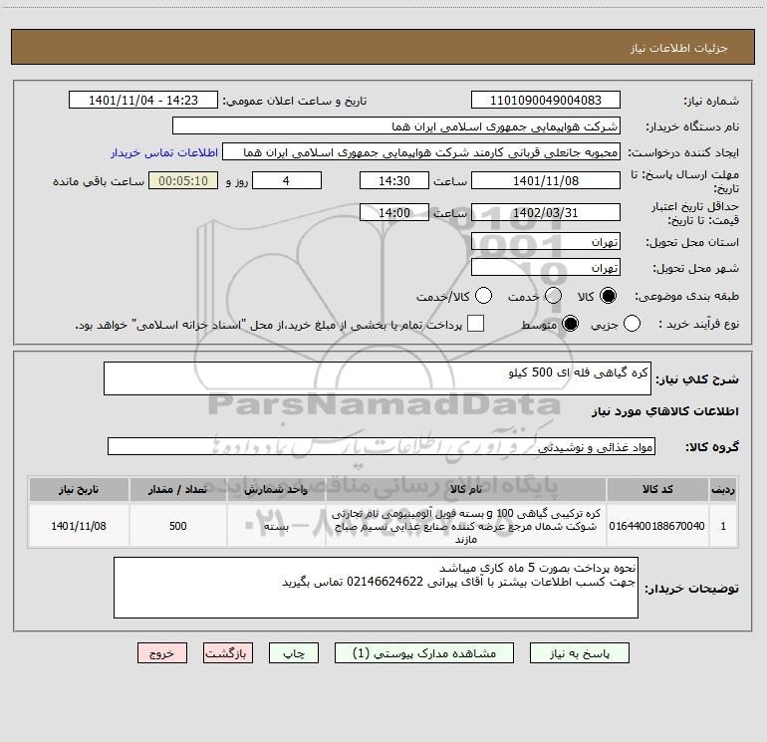Viewport: 767px width, 742px height.
Task: Click the ردیف column header
Action: (723, 489)
